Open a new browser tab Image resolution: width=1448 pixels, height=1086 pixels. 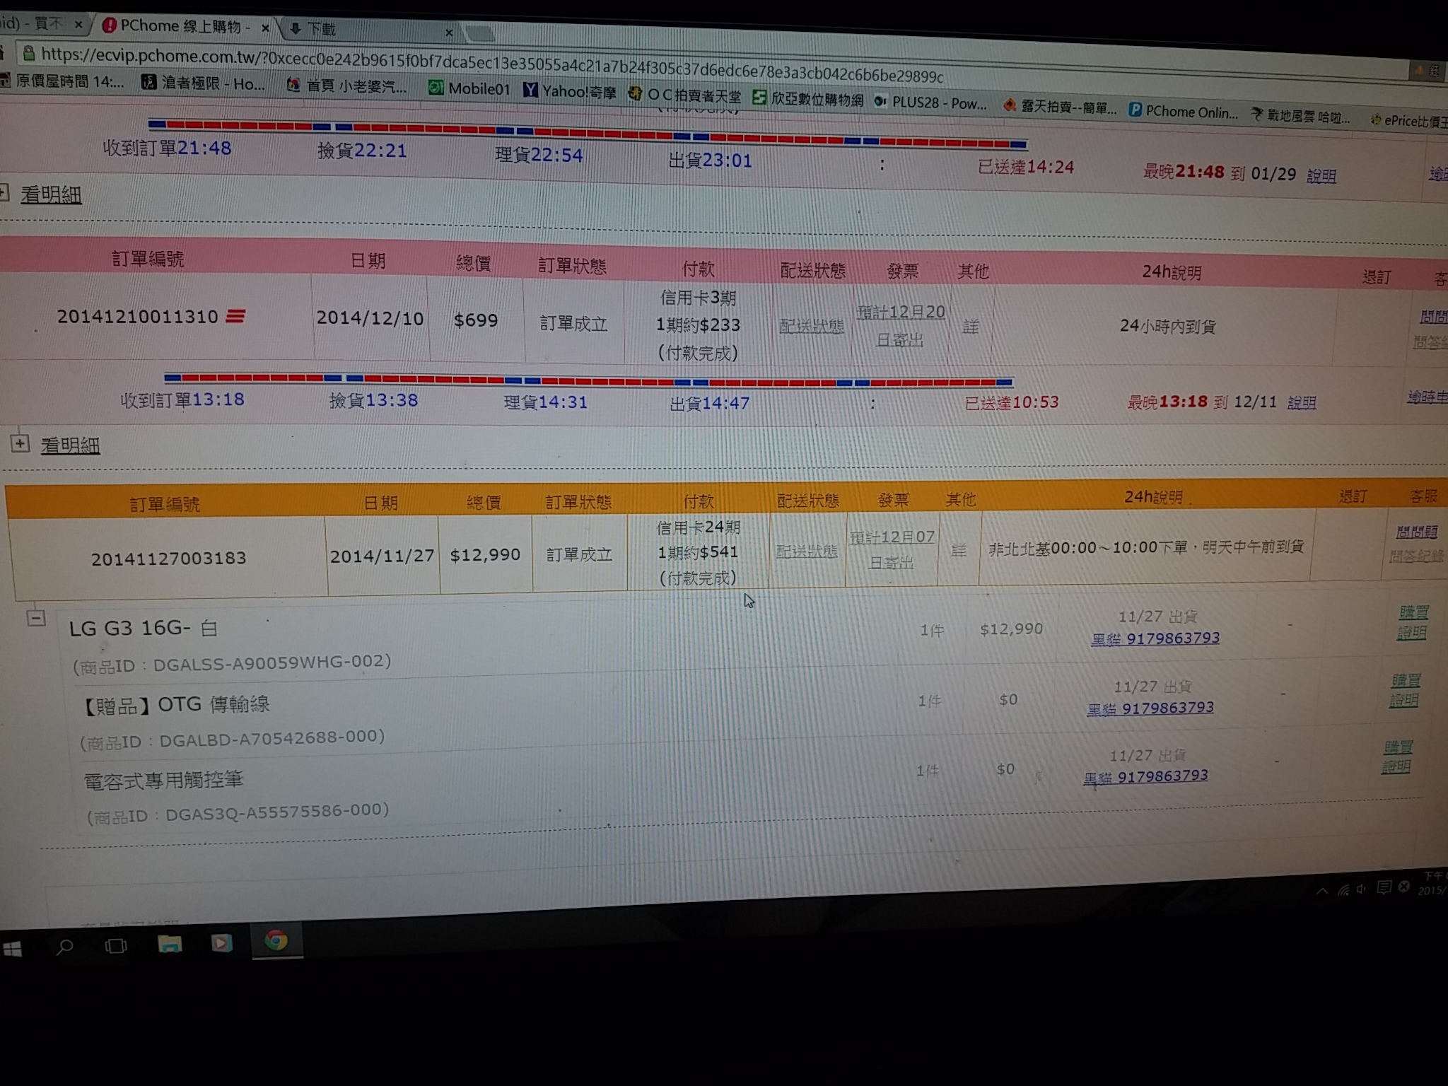(x=479, y=33)
